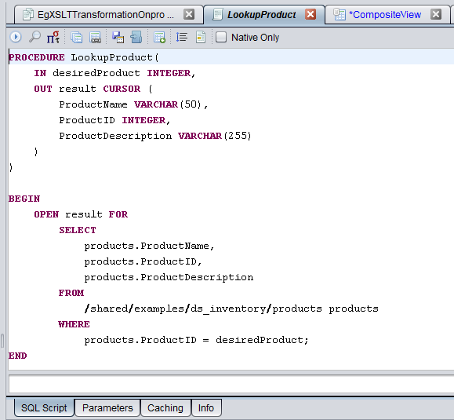Click the blue import arrow document icon

pos(136,38)
